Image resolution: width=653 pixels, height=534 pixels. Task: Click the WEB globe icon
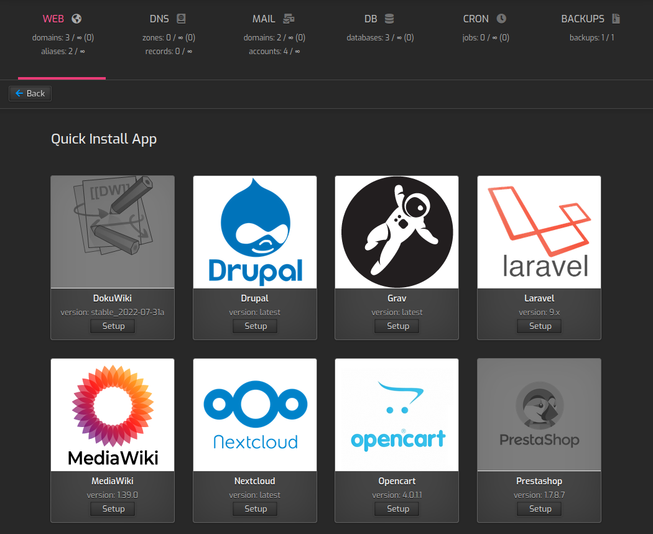tap(76, 19)
